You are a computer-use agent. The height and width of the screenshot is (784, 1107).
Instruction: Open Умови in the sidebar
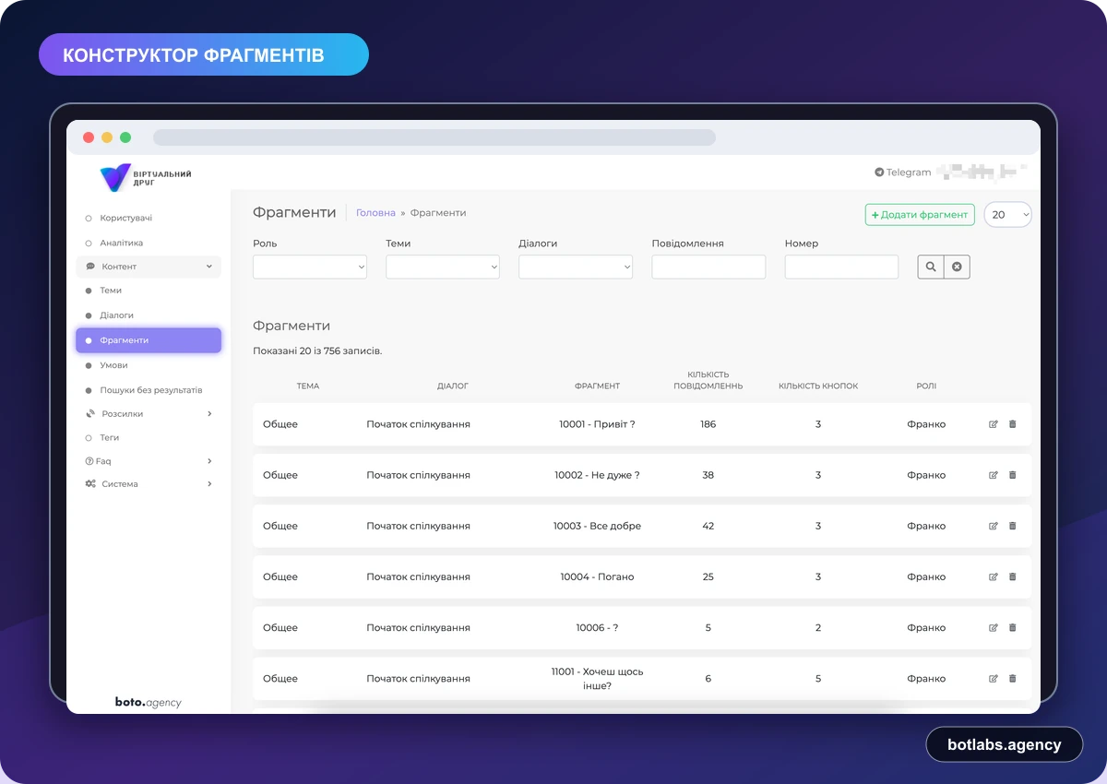coord(113,365)
